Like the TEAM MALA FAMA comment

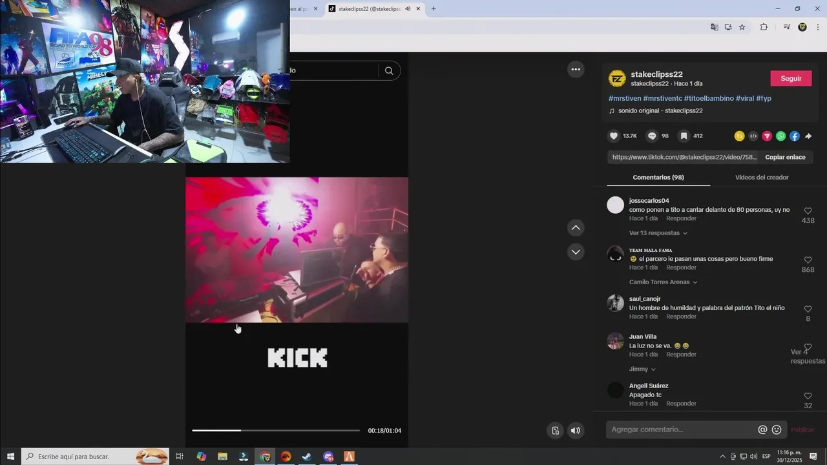808,260
